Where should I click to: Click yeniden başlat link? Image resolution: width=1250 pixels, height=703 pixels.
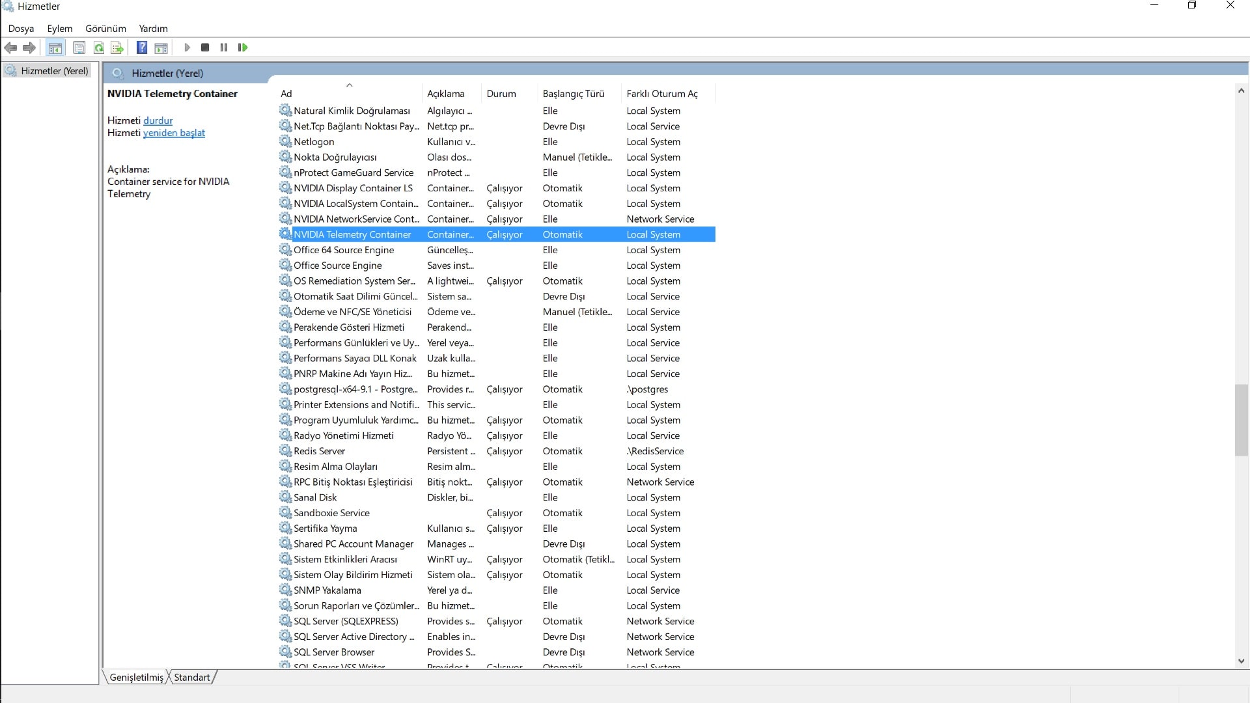[x=173, y=133]
